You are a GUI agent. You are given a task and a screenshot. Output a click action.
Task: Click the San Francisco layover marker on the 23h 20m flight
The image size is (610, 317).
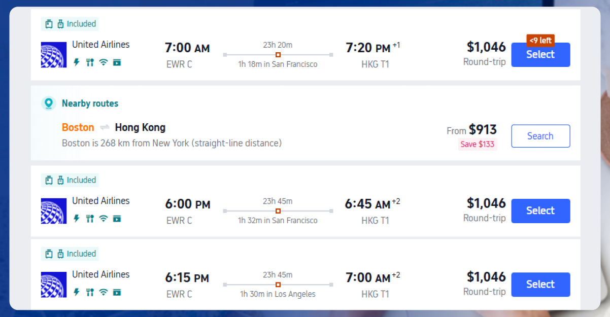coord(278,55)
